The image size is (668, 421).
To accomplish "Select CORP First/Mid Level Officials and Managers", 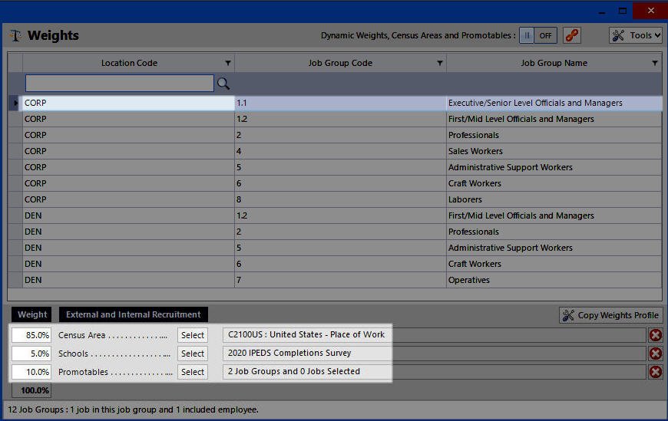I will click(335, 119).
